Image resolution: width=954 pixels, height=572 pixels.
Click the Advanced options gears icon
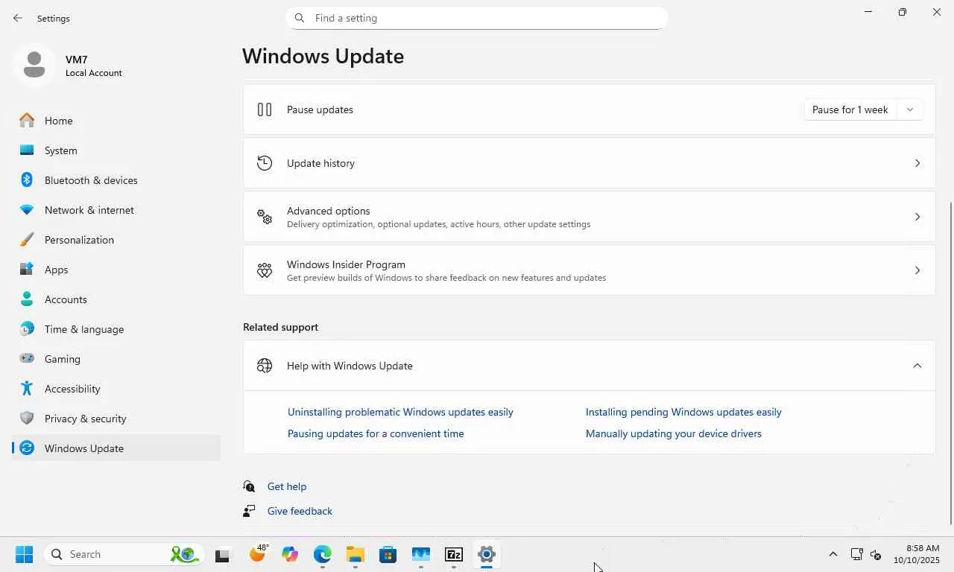(x=265, y=217)
